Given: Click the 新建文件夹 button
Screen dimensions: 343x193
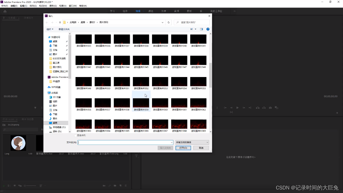Looking at the screenshot, I should coord(64,29).
